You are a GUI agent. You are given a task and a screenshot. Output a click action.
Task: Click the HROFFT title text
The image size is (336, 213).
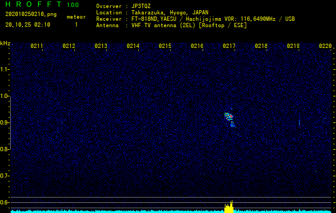tap(34, 4)
